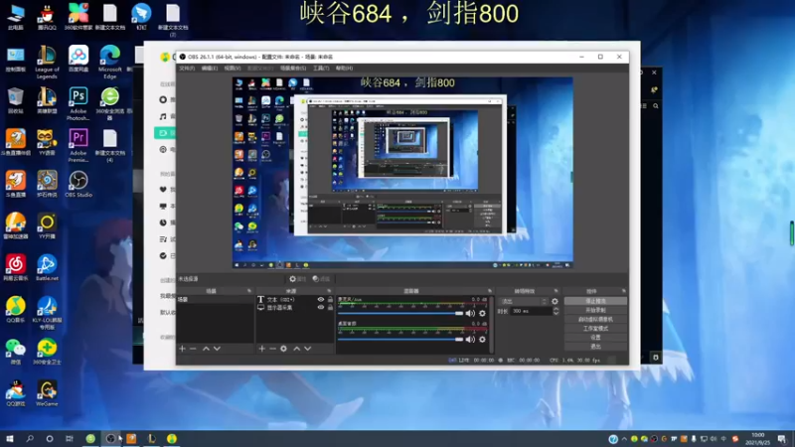
Task: Move the source down in the sources list
Action: click(x=308, y=349)
